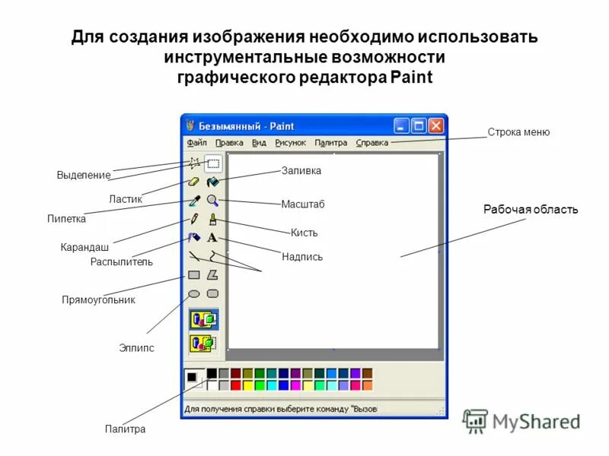Select the Curve tool
Screen dimensions: 609x456
212,256
